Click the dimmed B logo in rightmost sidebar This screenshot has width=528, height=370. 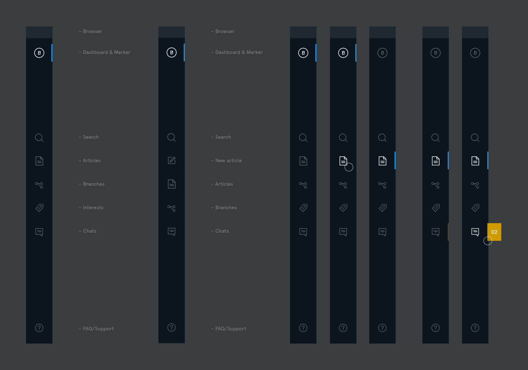point(475,53)
